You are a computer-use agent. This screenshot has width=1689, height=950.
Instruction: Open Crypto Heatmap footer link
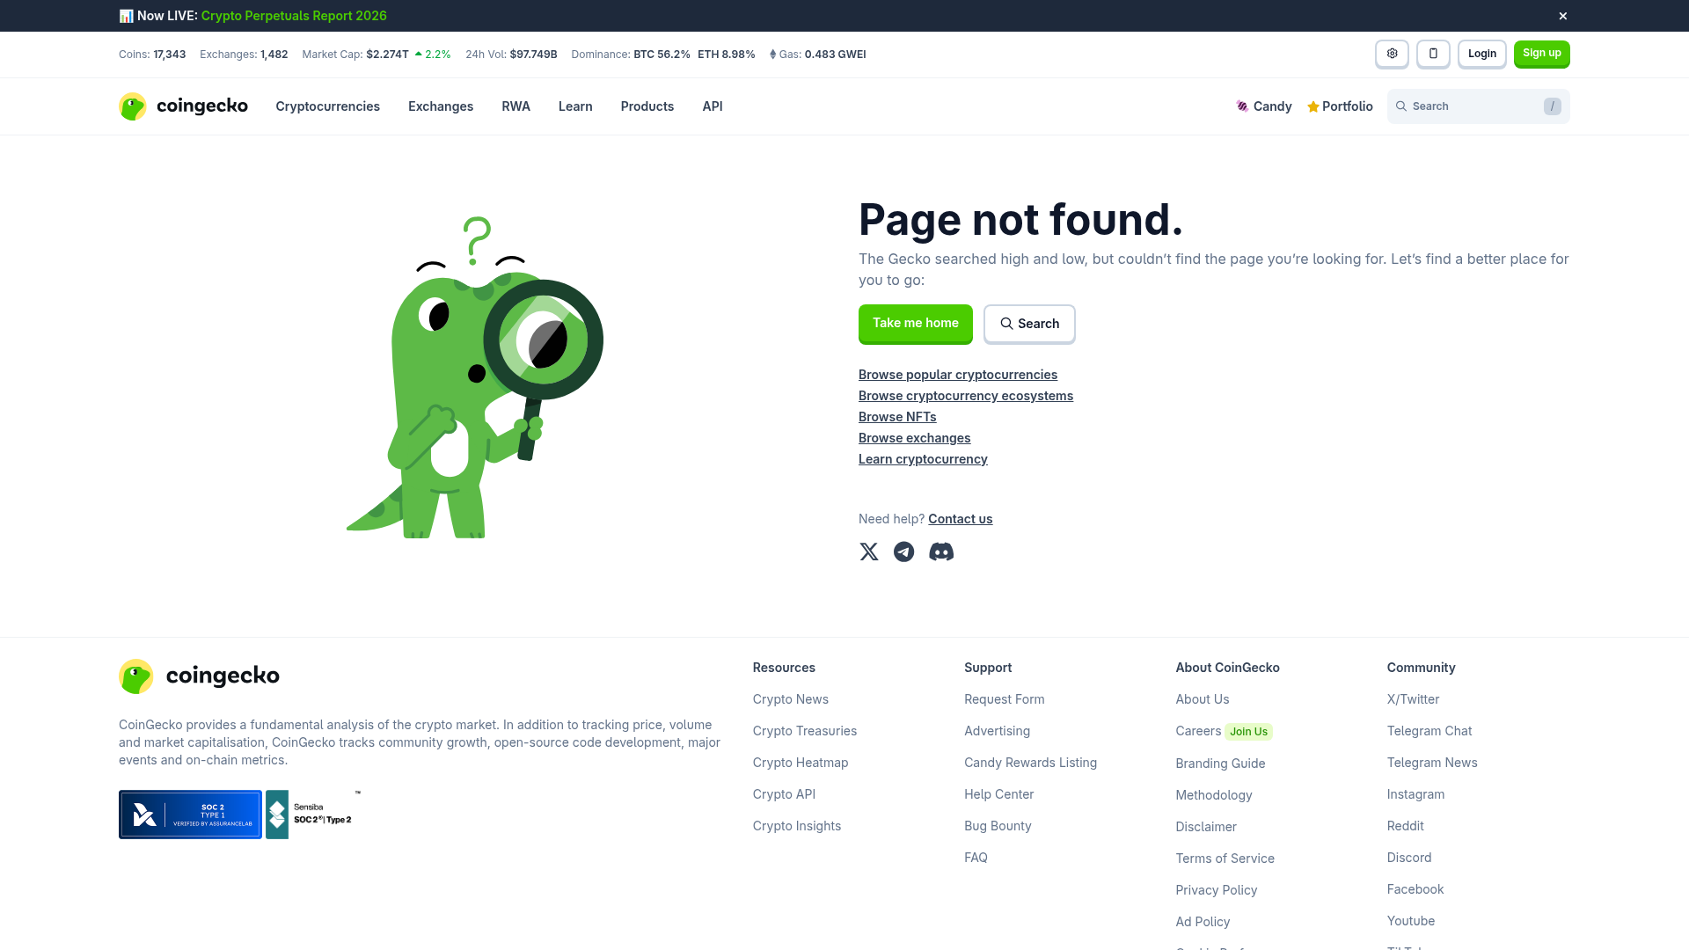coord(801,763)
